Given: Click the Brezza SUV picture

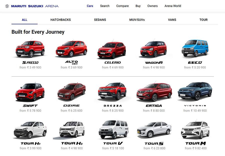Looking at the screenshot, I should pyautogui.click(x=112, y=91).
